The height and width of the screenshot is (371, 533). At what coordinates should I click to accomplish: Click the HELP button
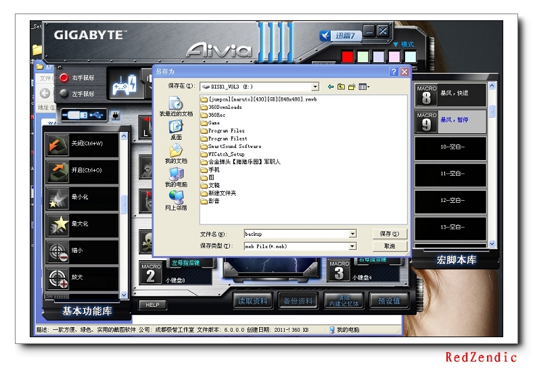click(x=152, y=305)
